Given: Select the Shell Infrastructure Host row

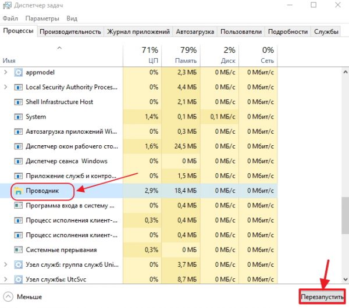Looking at the screenshot, I should pyautogui.click(x=138, y=102).
